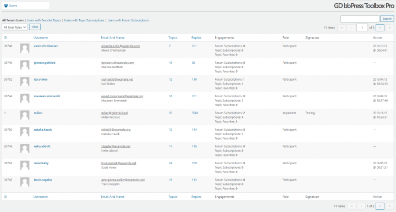Image resolution: width=396 pixels, height=212 pixels.
Task: Open avatar of glennie.gottlieb
Action: [25, 65]
